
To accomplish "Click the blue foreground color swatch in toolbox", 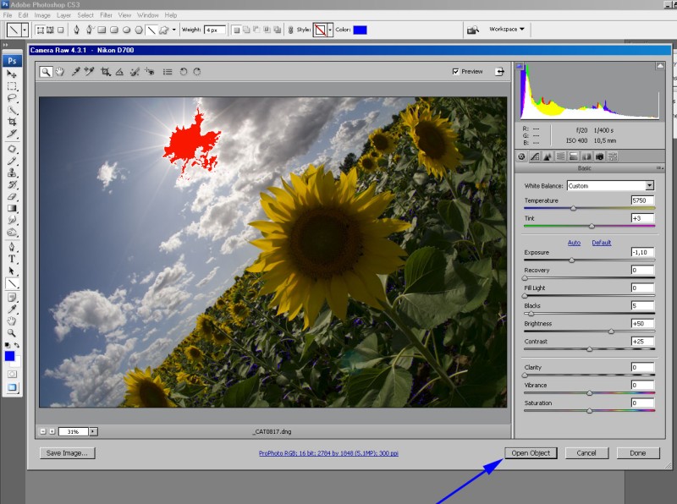I will pos(9,356).
